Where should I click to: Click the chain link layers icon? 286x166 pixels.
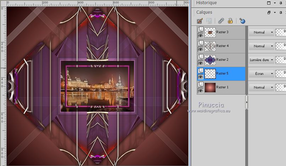coord(221,21)
